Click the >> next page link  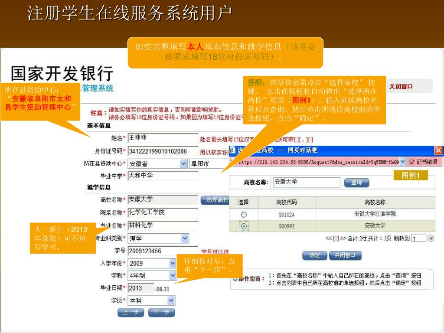(343, 238)
